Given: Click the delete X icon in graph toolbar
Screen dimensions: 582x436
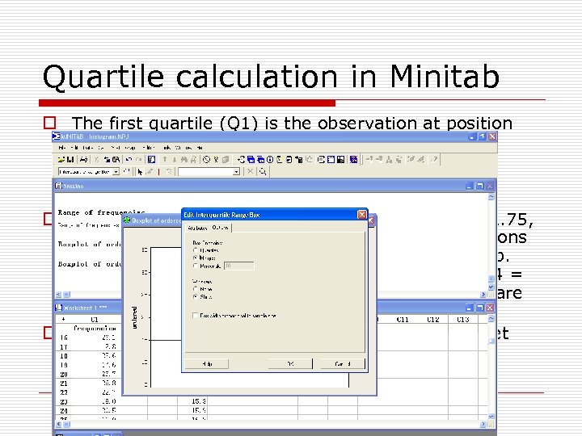Looking at the screenshot, I should [x=250, y=171].
